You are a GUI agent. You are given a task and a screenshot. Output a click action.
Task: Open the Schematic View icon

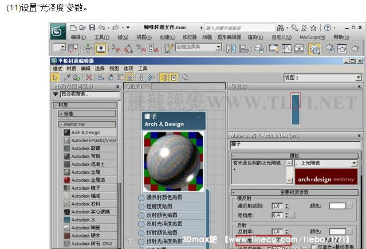299,49
